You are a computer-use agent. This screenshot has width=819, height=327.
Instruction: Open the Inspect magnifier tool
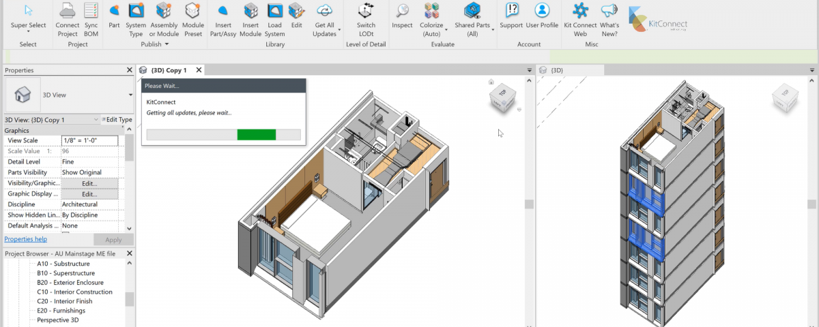click(402, 17)
